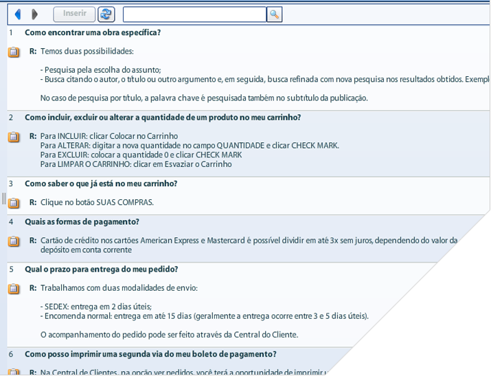This screenshot has width=491, height=376.
Task: Click line starting 'Para ALTERAR: digitar a nova quantidade'
Action: [190, 146]
